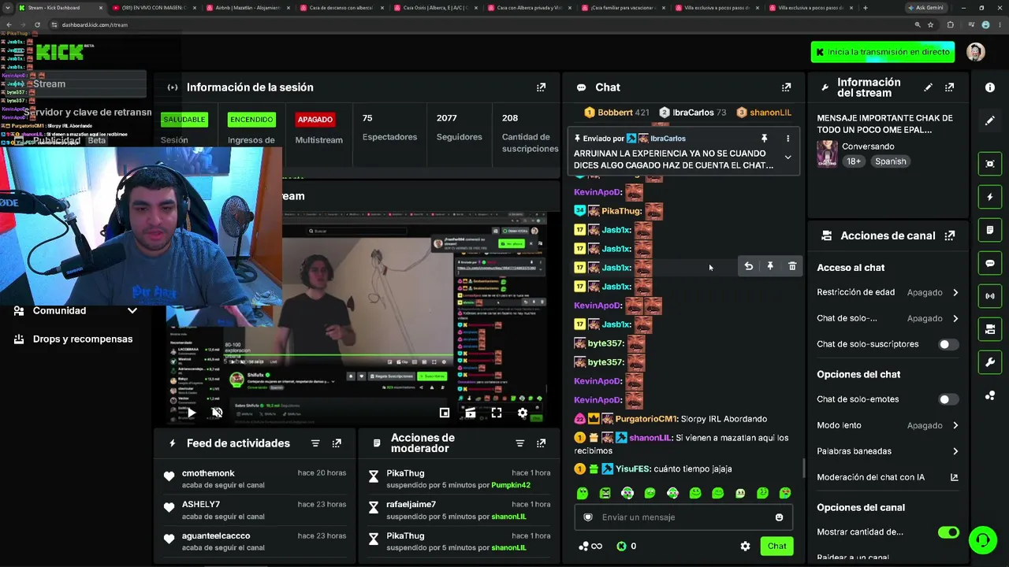The width and height of the screenshot is (1009, 567).
Task: Pop out the Acciones de moderador panel
Action: (541, 443)
